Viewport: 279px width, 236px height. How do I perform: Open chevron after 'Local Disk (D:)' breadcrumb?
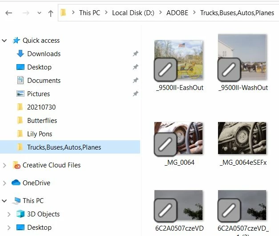click(x=161, y=12)
